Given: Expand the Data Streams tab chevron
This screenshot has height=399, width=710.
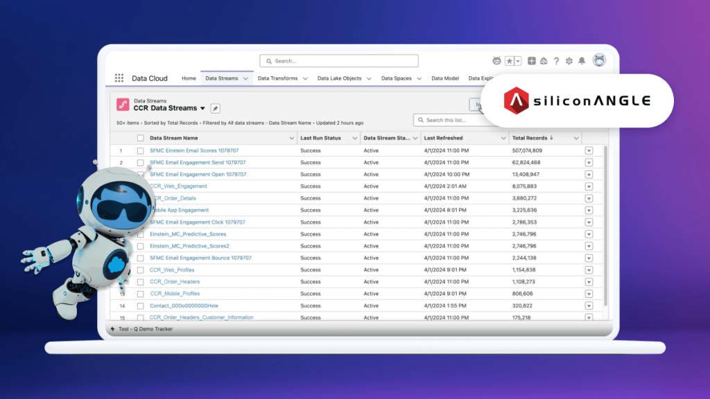Looking at the screenshot, I should coord(245,79).
